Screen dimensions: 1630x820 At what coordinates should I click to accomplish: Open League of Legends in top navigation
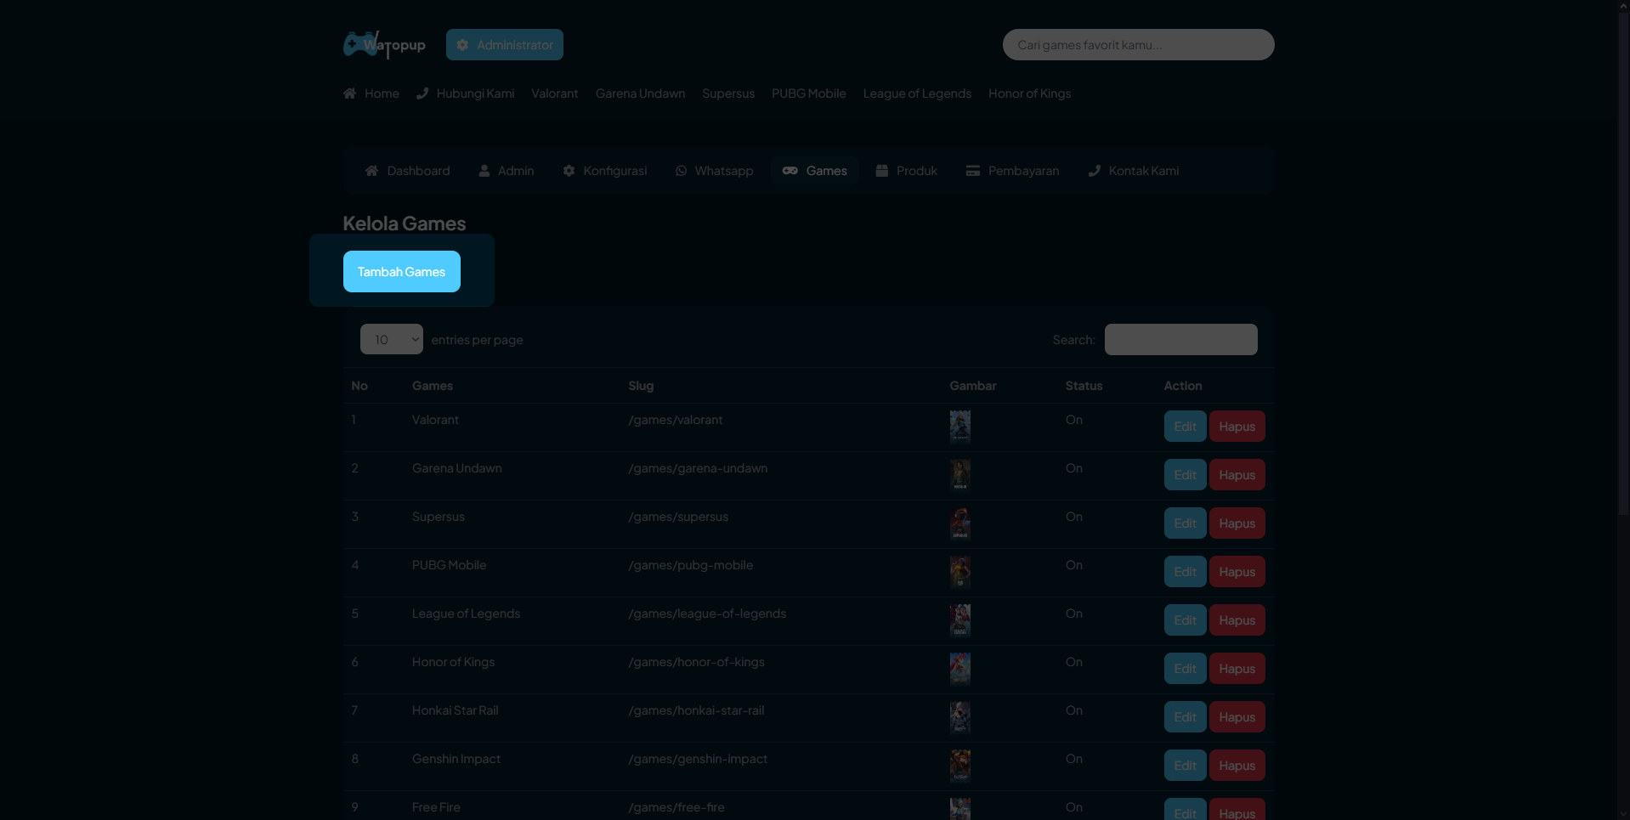point(917,93)
